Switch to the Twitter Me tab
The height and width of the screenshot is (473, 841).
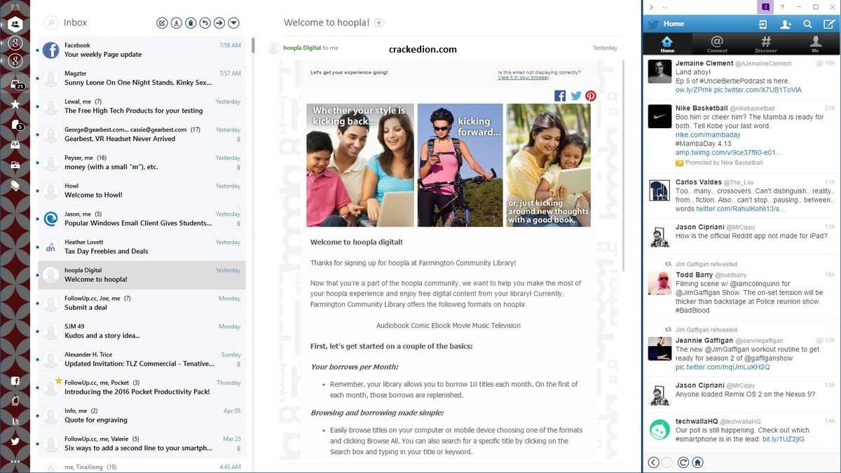click(x=815, y=44)
